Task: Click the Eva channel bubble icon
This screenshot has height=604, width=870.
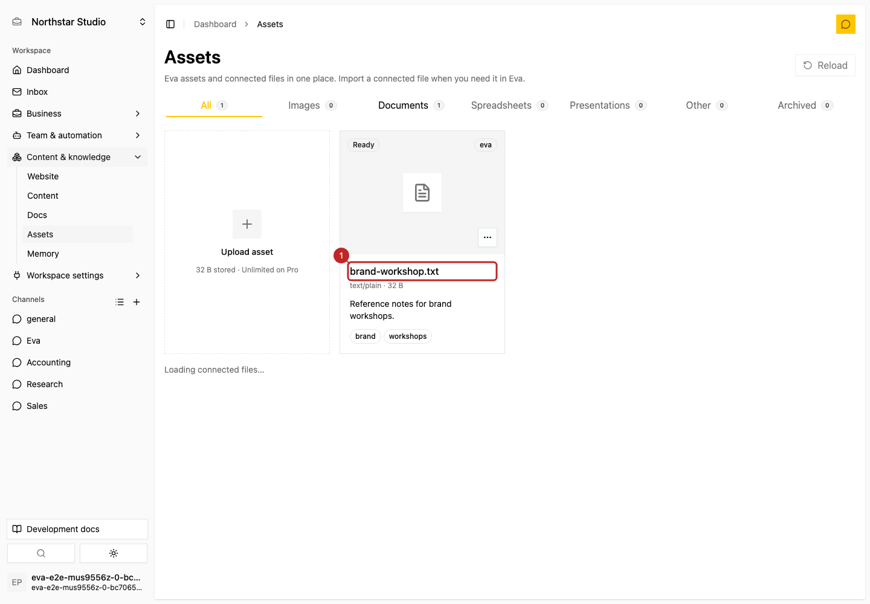Action: [x=17, y=341]
